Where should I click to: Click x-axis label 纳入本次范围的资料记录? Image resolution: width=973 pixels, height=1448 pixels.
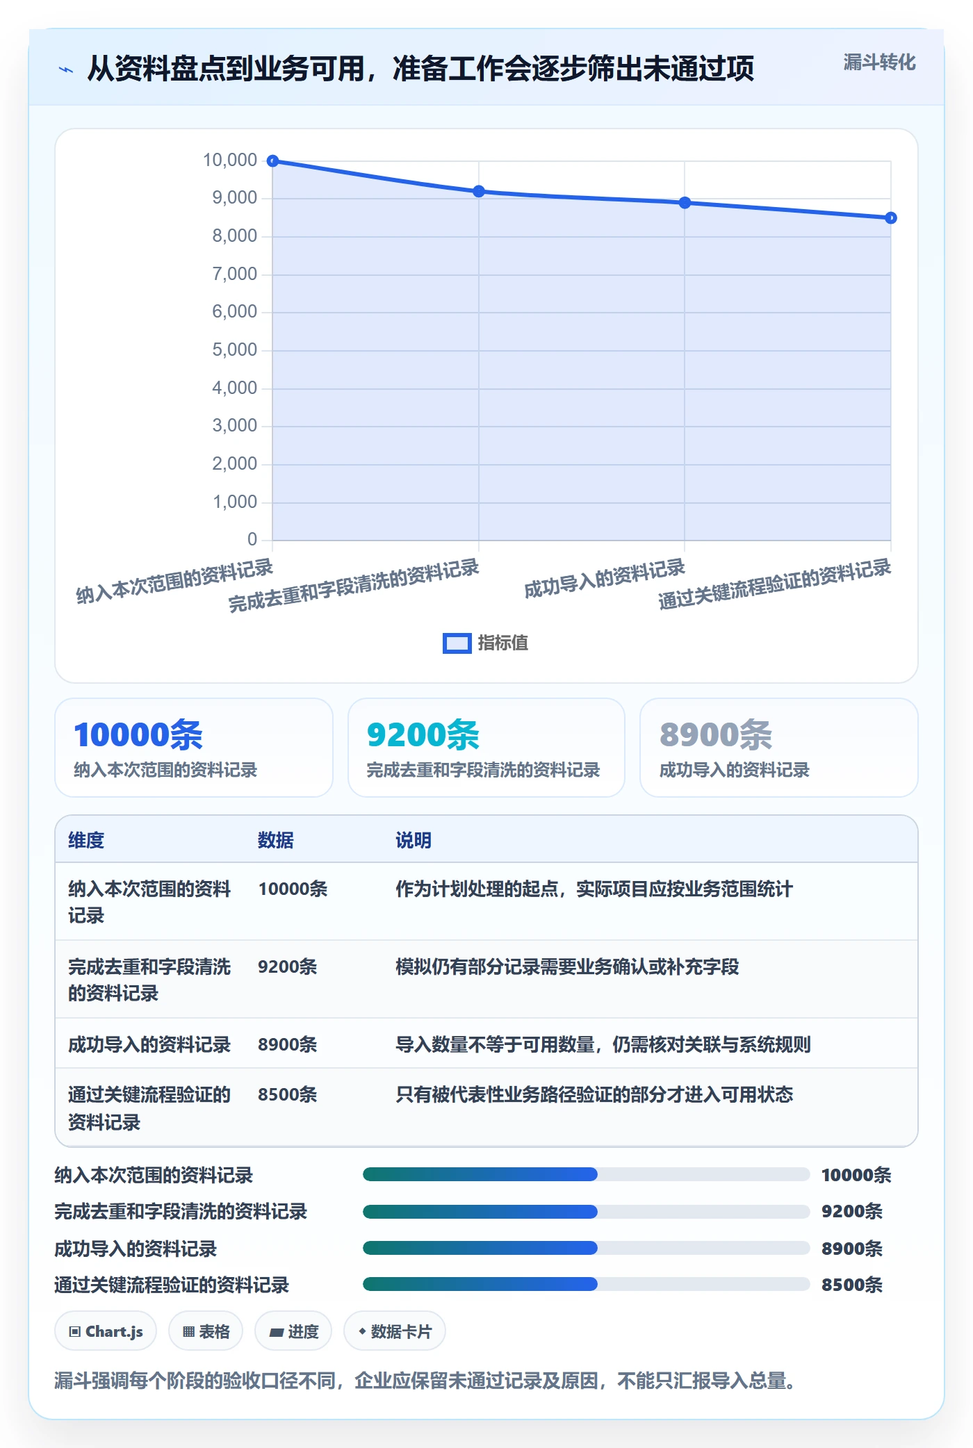pyautogui.click(x=174, y=582)
